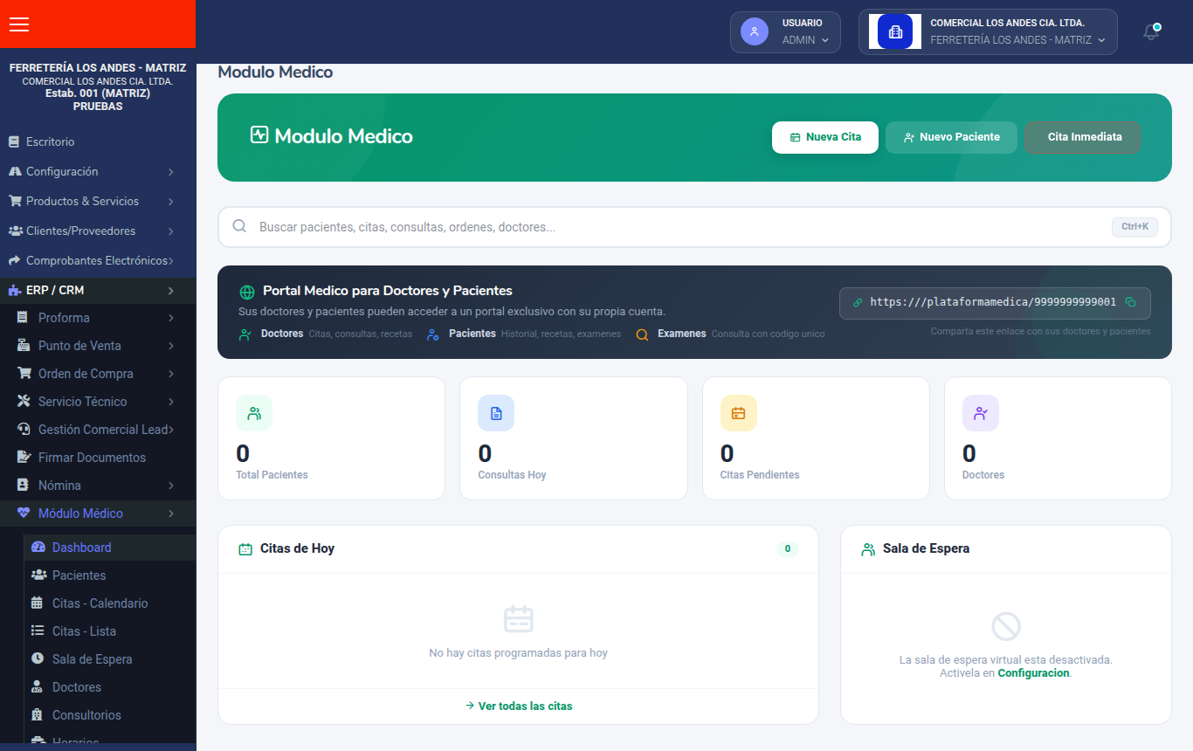
Task: Click the Consultorios building icon in the sidebar
Action: point(37,715)
